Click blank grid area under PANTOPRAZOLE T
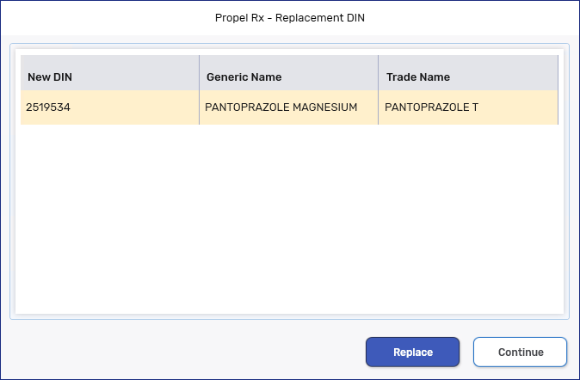Viewport: 580px width, 380px height. coord(465,215)
